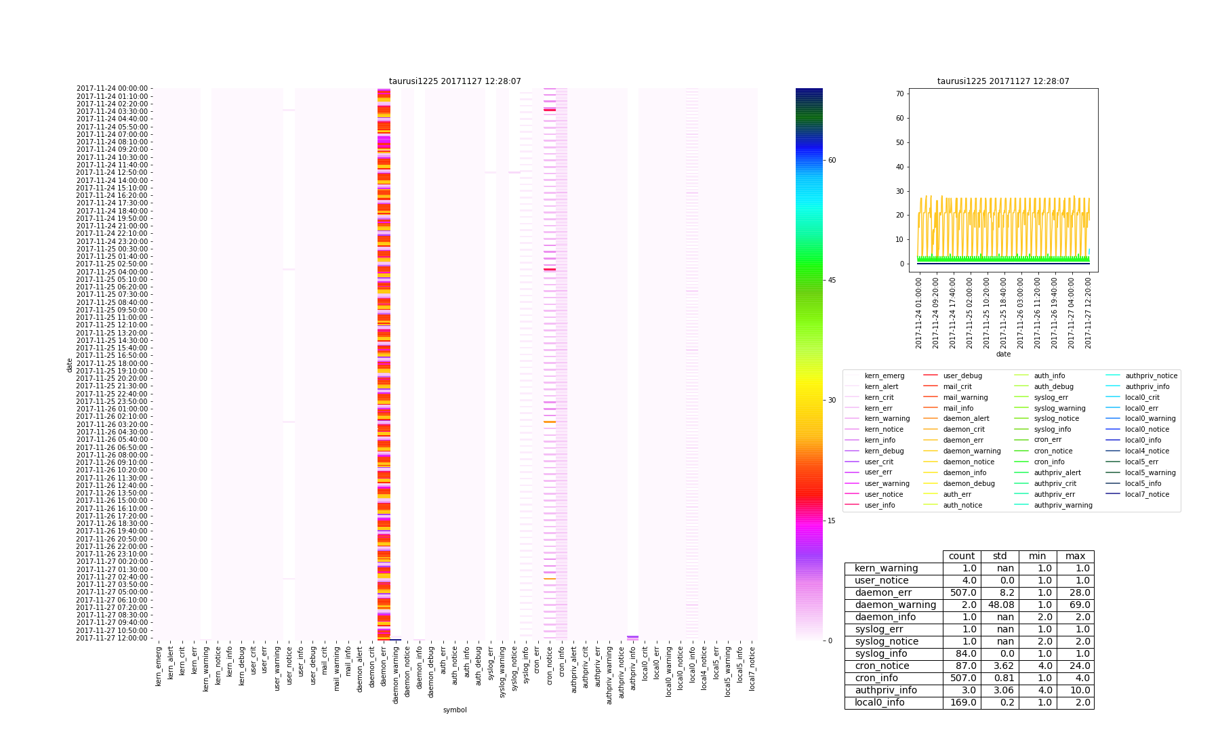The image size is (1220, 732).
Task: Click the daemon_err x-axis tick label on the heatmap
Action: pos(384,667)
